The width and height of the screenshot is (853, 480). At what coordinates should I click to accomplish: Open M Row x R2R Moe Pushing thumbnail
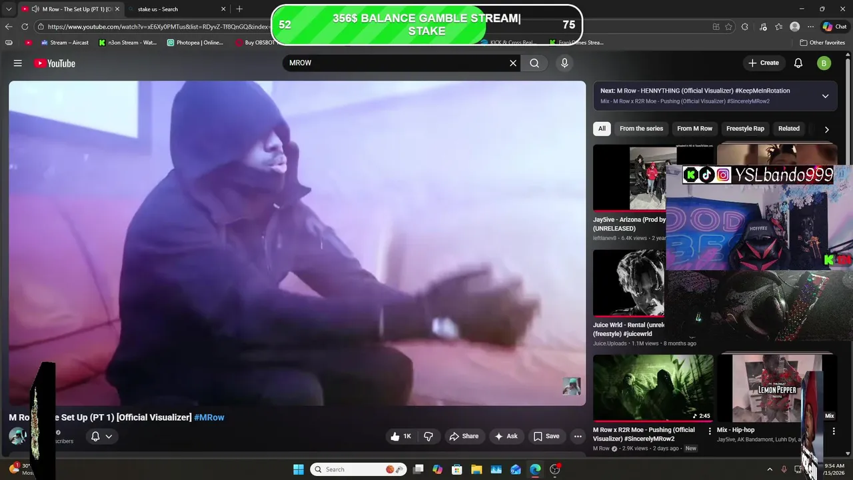[653, 388]
